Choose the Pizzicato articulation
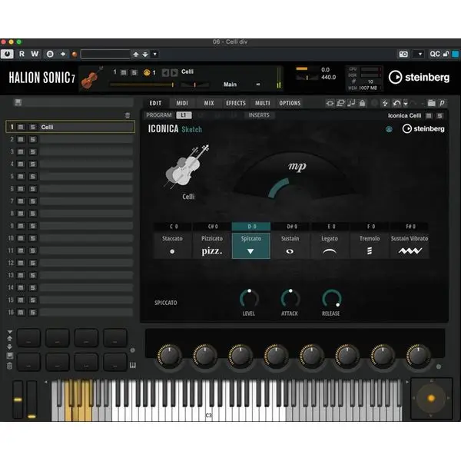The height and width of the screenshot is (461, 461). coord(211,244)
